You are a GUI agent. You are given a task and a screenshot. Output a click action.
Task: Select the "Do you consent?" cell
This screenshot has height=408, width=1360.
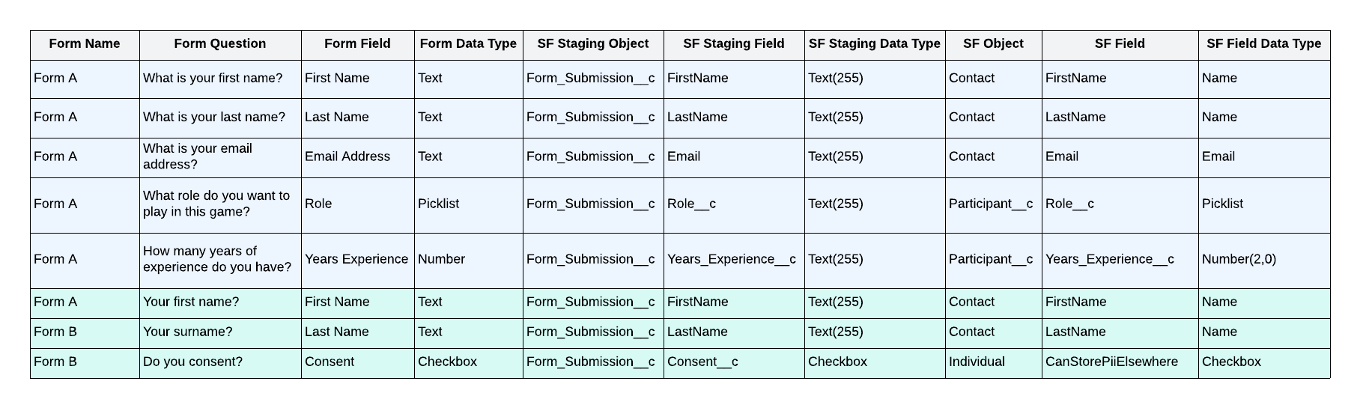[193, 362]
